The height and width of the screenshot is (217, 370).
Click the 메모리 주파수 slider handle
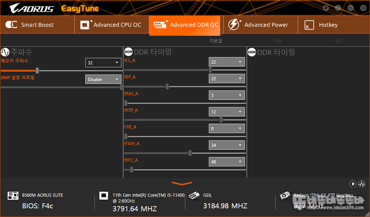coord(37,70)
